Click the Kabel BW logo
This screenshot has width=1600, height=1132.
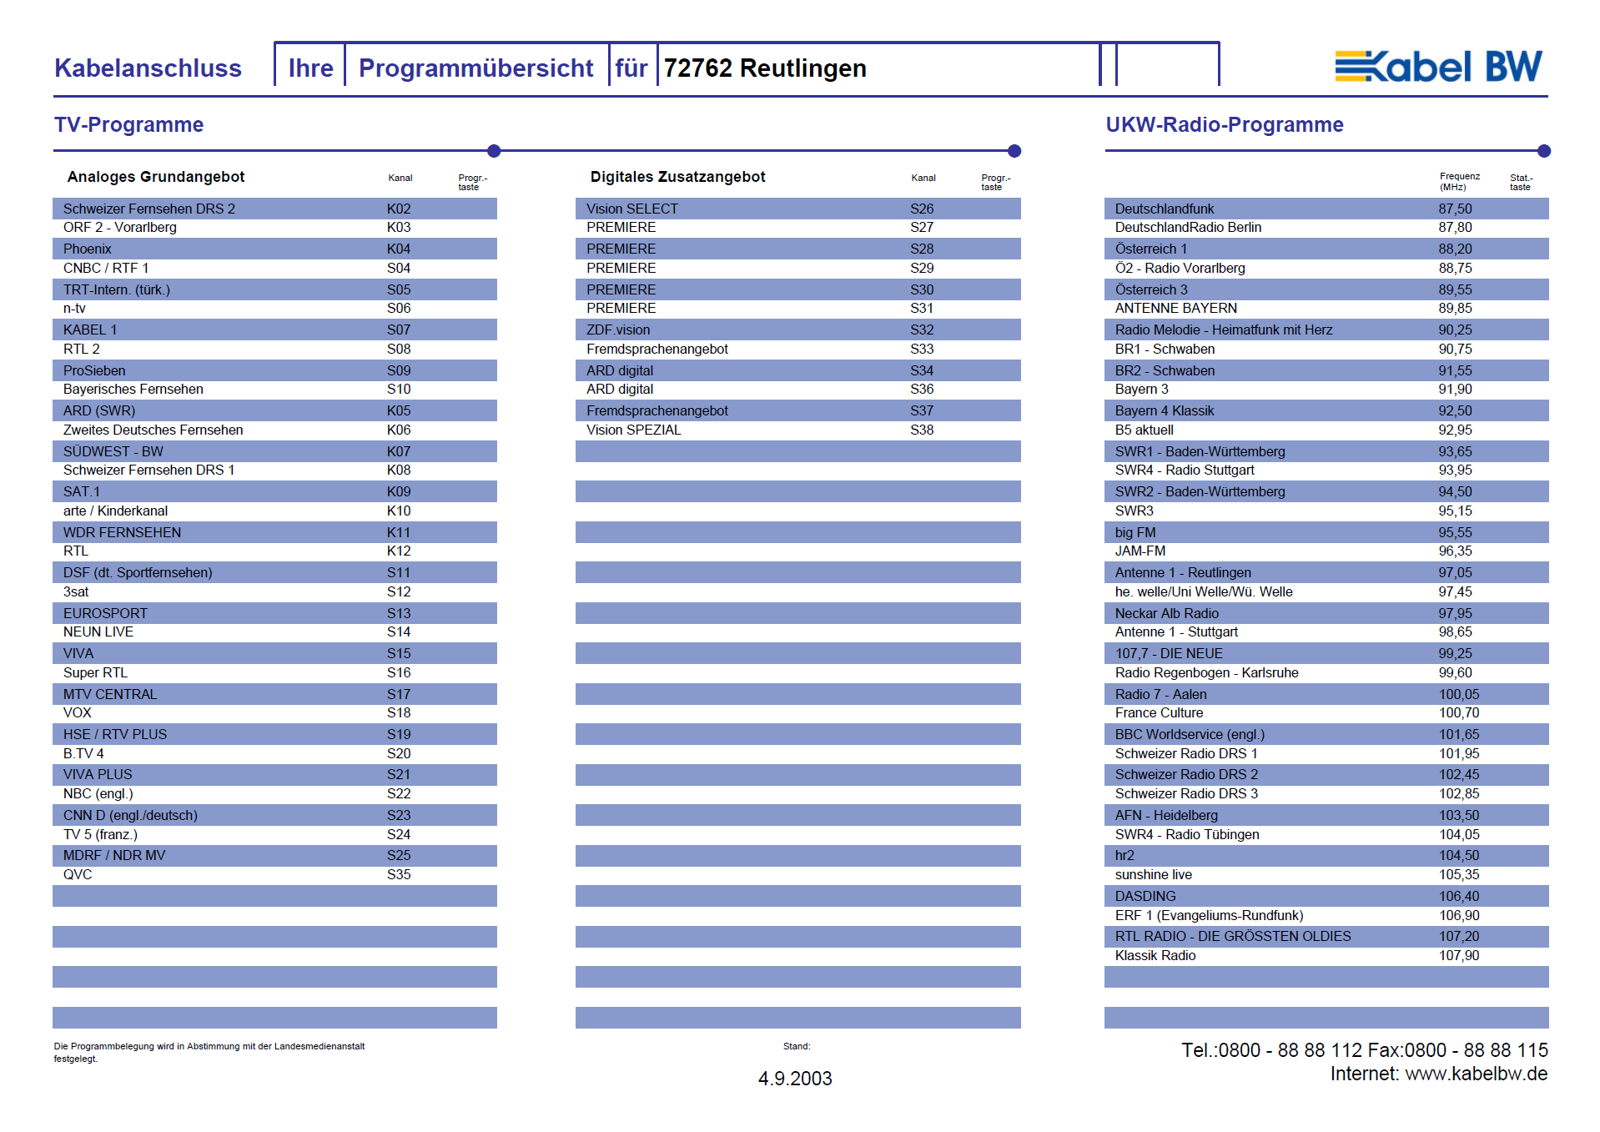tap(1438, 67)
